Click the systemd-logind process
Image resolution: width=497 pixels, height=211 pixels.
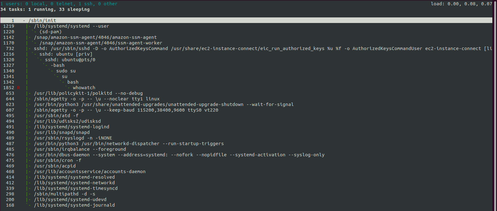[71, 127]
